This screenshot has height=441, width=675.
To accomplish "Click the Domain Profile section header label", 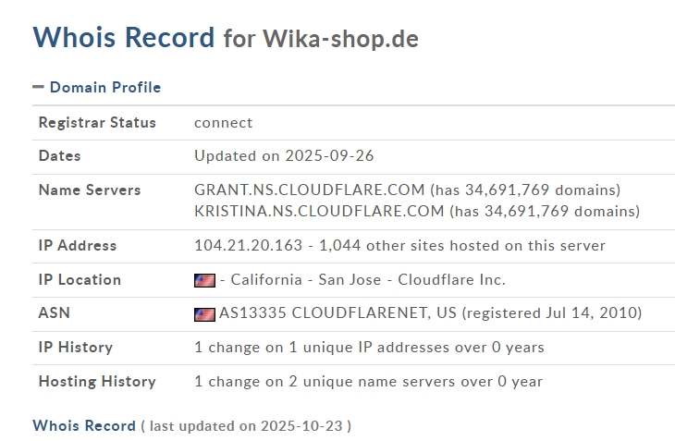I will (104, 87).
